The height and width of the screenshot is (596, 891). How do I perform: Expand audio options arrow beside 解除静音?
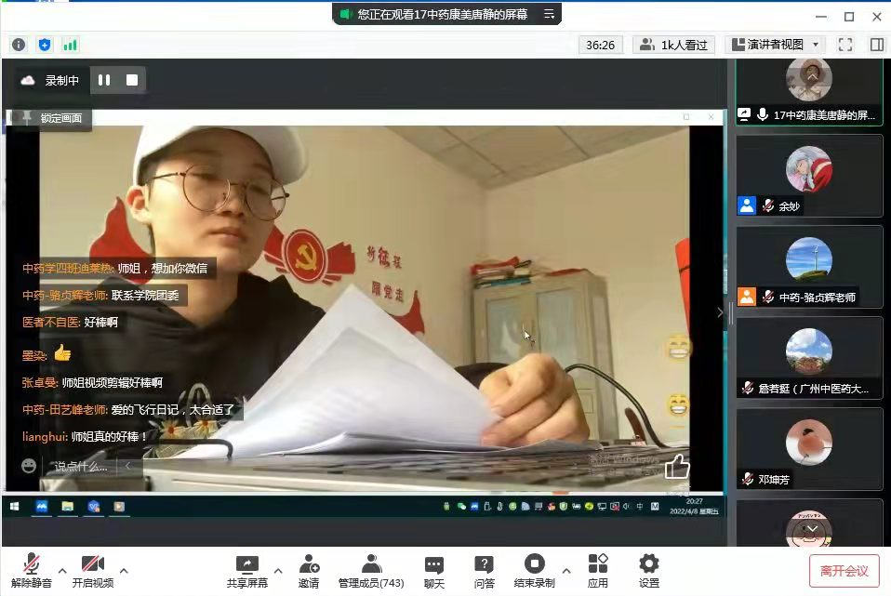tap(62, 570)
